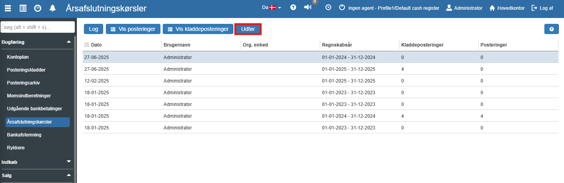Expand the Indkøb sidebar section
The image size is (564, 183).
pyautogui.click(x=69, y=161)
